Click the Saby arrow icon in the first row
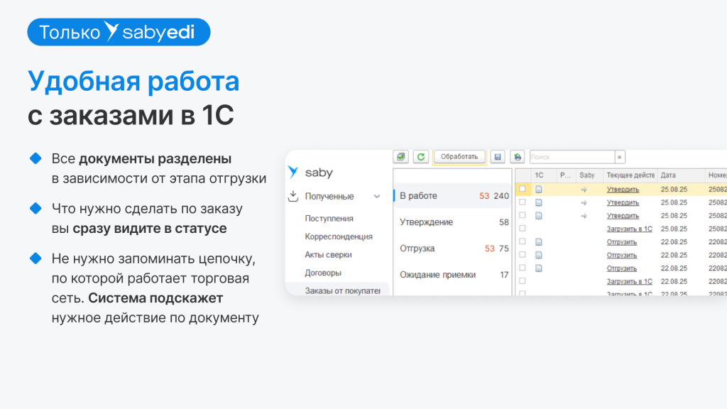727x409 pixels. tap(584, 189)
